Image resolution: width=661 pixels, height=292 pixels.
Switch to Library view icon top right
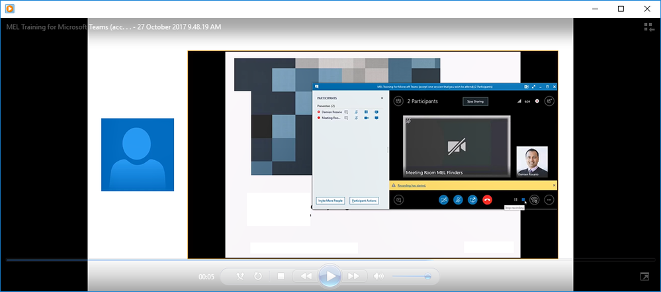pyautogui.click(x=648, y=27)
